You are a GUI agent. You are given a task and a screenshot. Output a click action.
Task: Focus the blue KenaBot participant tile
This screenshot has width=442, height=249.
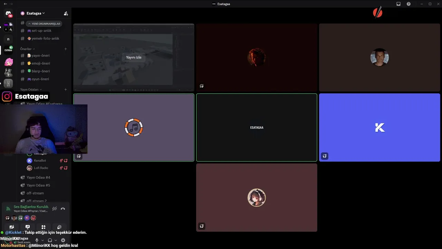[x=379, y=128]
